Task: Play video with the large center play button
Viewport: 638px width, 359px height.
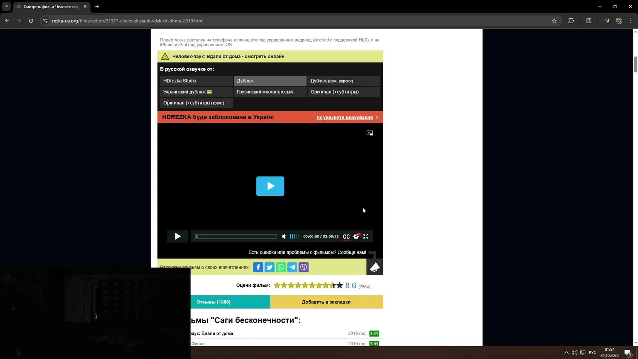Action: (x=270, y=186)
